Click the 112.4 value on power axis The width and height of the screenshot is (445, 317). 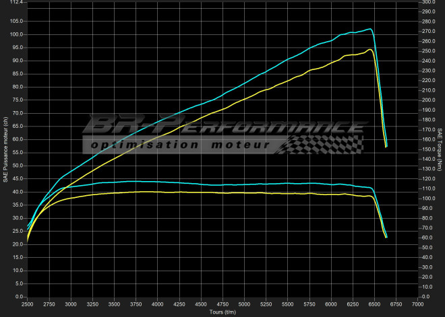pos(16,3)
